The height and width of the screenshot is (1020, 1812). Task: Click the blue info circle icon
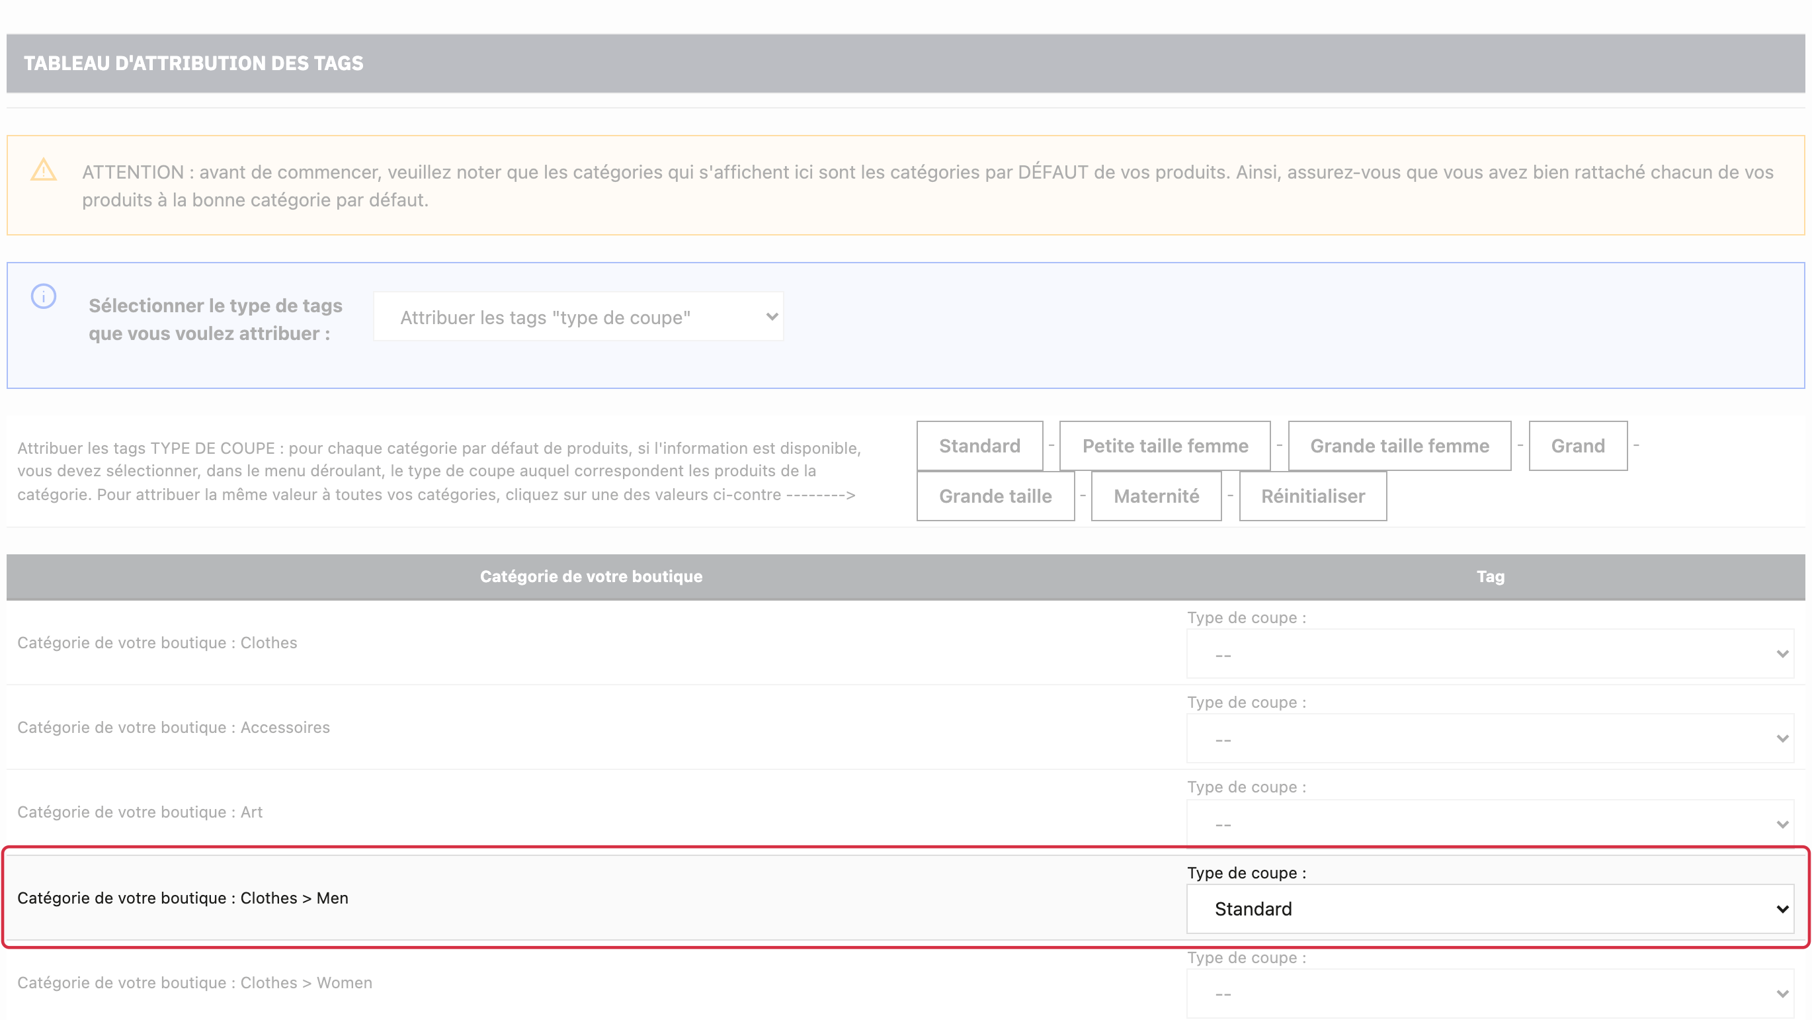click(44, 296)
